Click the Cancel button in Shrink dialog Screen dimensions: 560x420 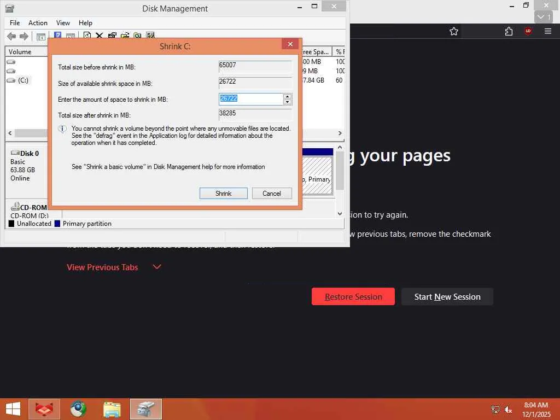[272, 193]
